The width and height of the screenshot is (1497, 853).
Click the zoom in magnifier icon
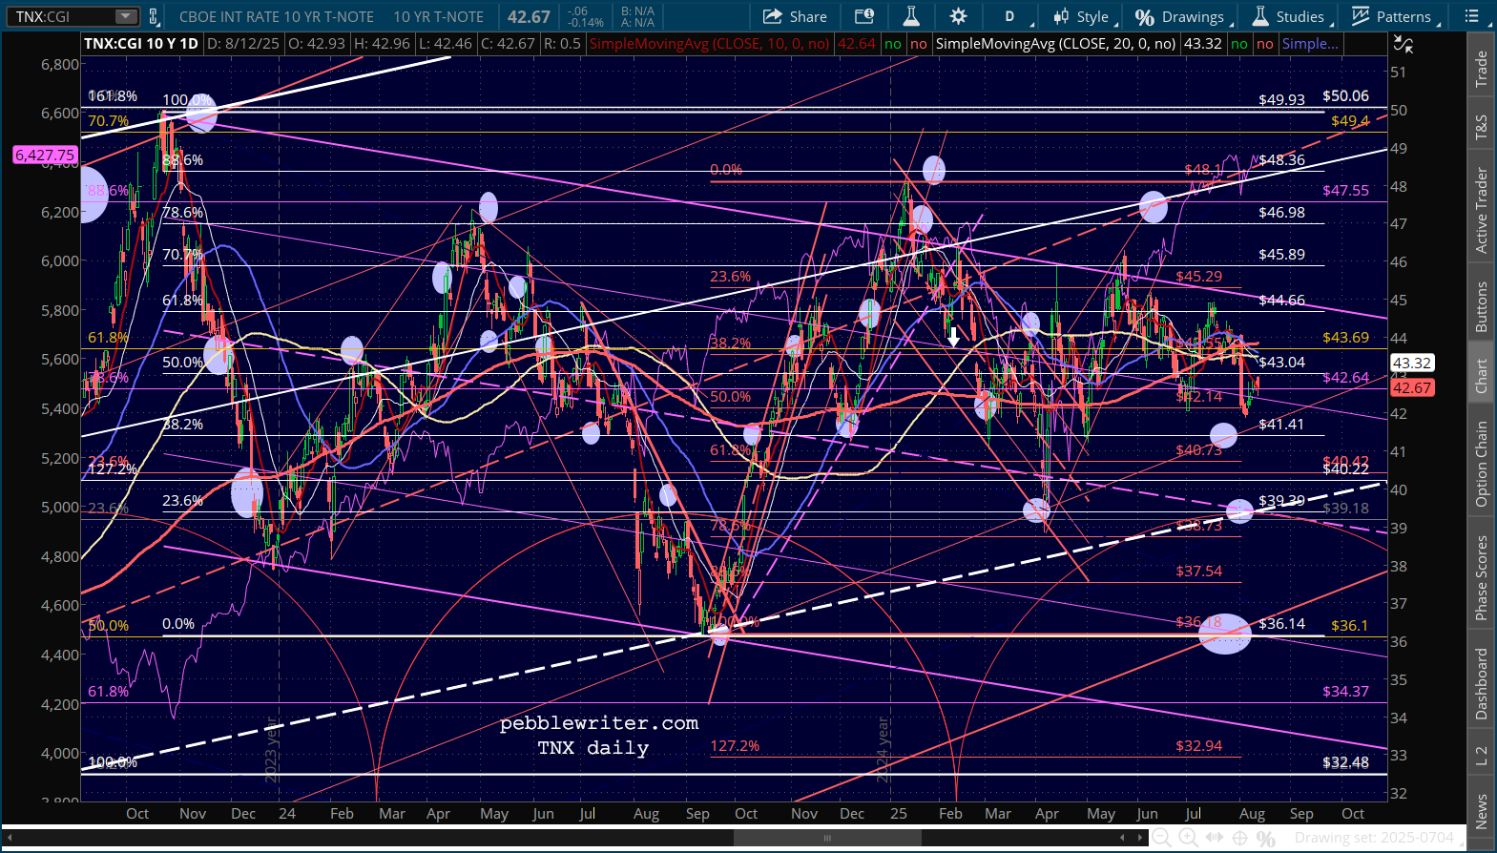point(1188,838)
